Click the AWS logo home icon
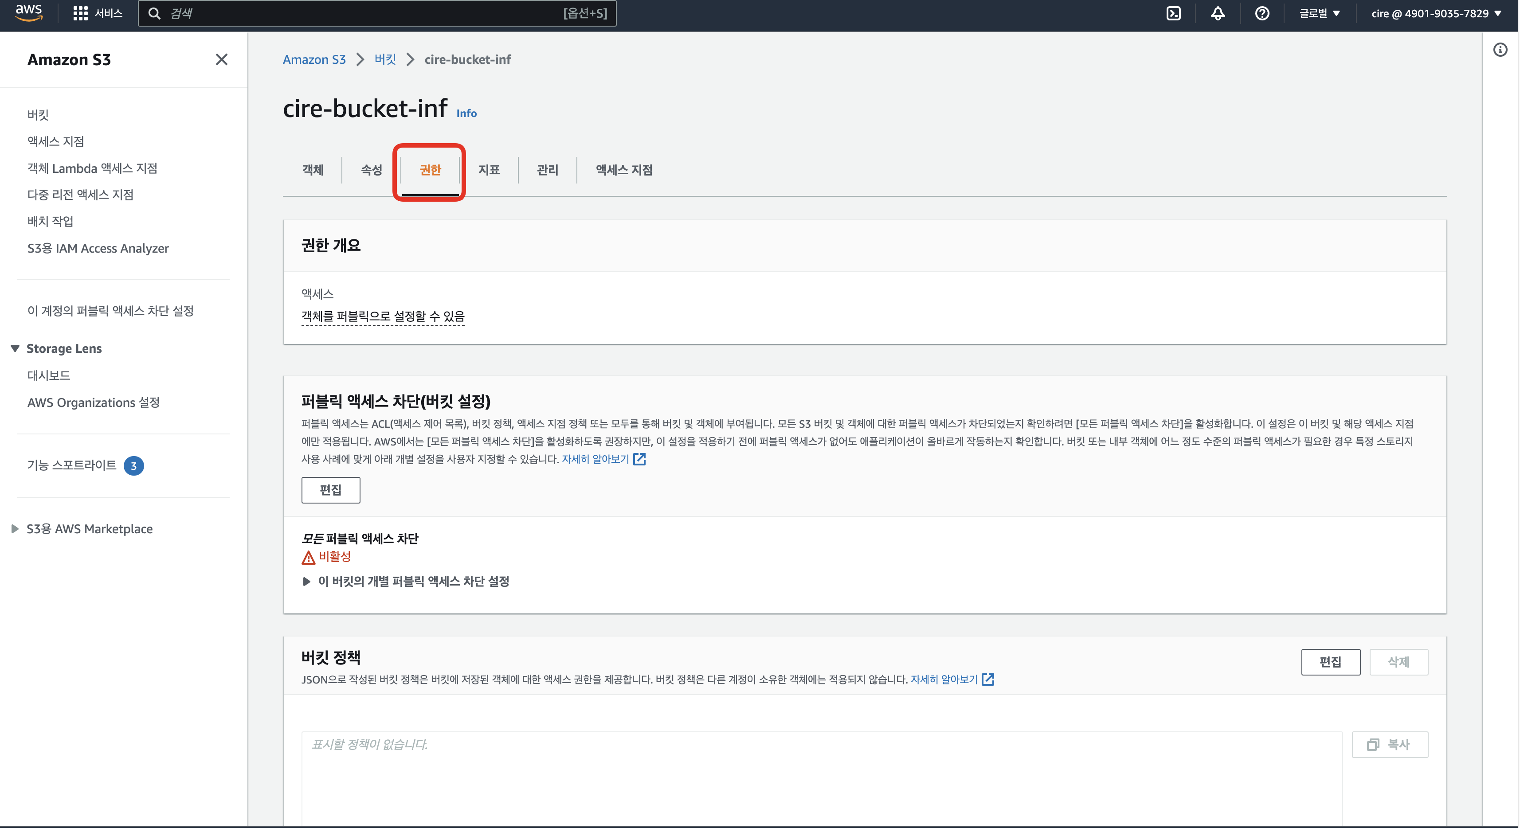1520x828 pixels. [x=28, y=13]
